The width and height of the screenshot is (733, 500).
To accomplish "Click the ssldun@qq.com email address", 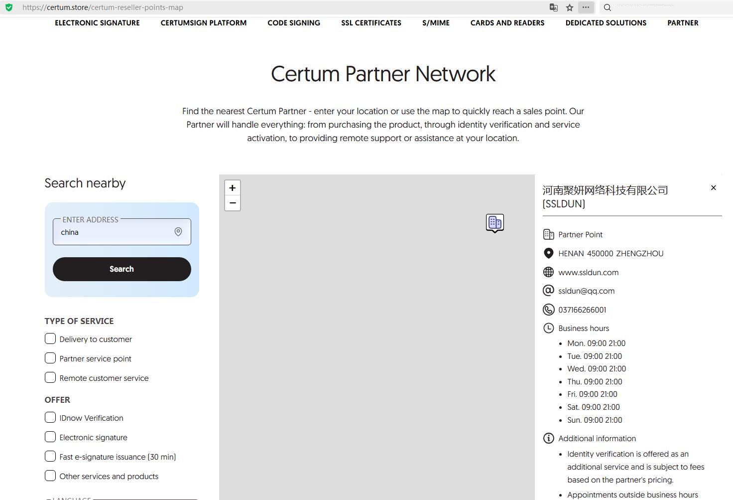I will click(x=587, y=291).
